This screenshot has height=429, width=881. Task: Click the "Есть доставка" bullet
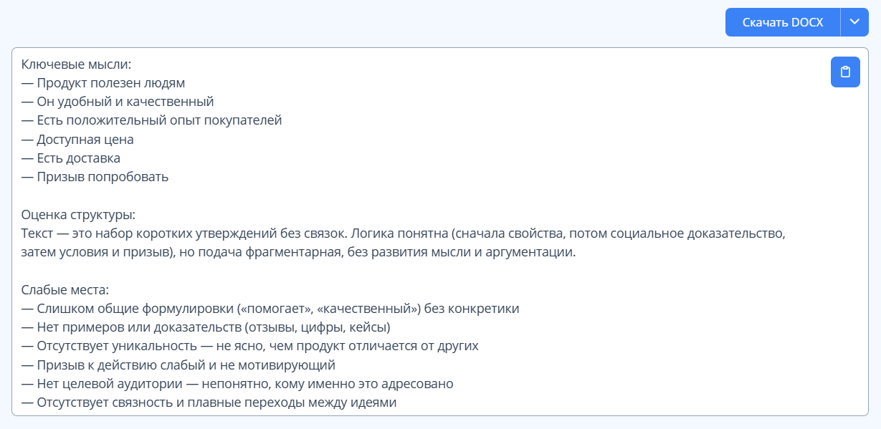(x=78, y=158)
